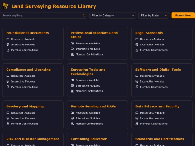Click the Search Now button
Screen dimensions: 195x146
(x=183, y=16)
